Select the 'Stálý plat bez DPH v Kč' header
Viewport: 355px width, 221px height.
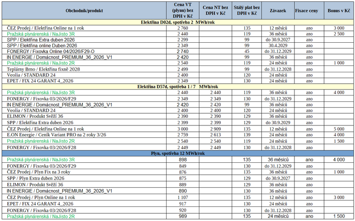pos(247,10)
